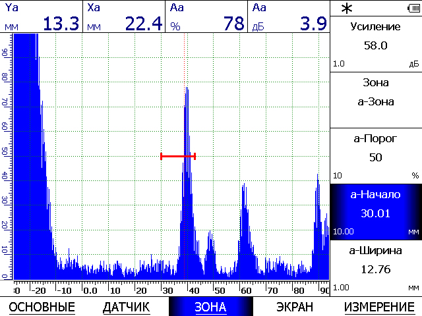Click the asterisk freeze icon
Screen dimensions: 422x316
click(x=347, y=9)
